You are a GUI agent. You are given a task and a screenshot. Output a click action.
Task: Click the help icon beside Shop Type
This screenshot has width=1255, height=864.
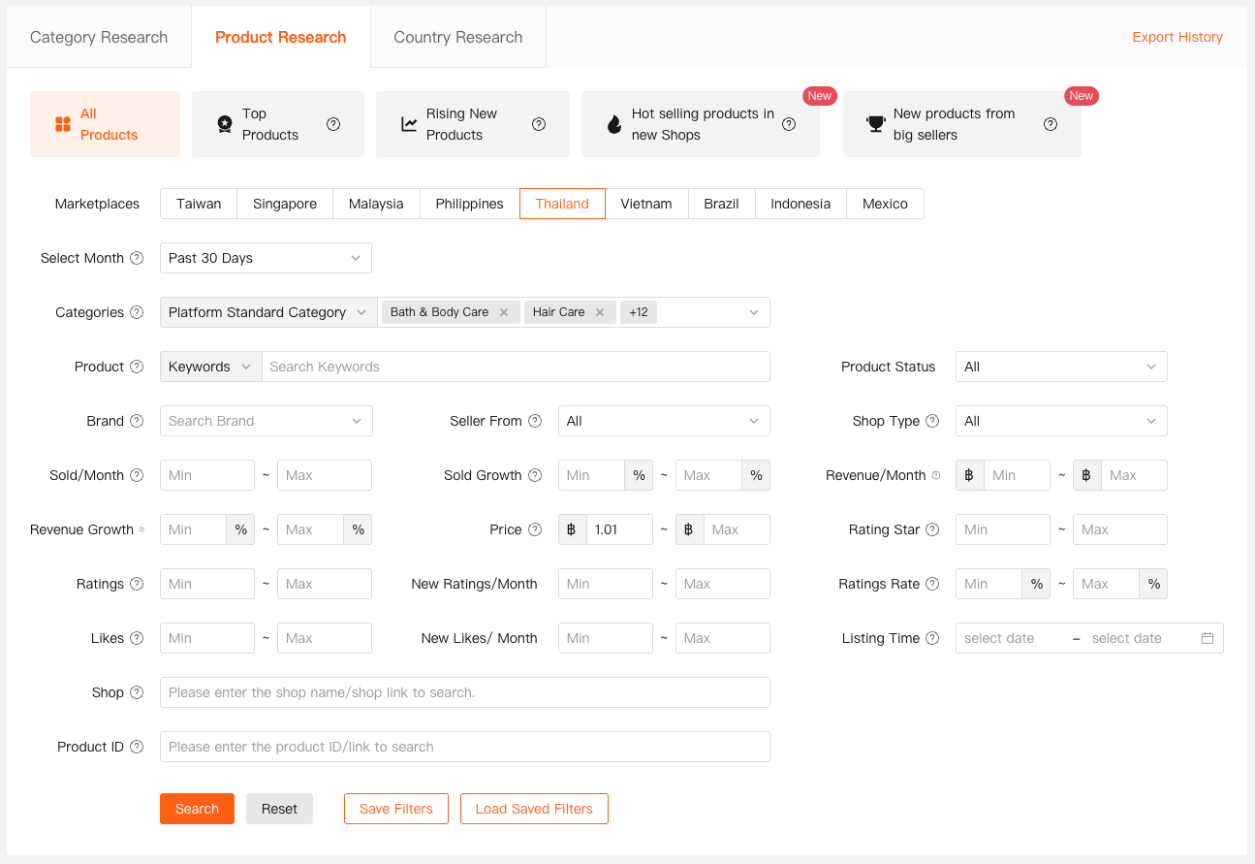(x=932, y=421)
